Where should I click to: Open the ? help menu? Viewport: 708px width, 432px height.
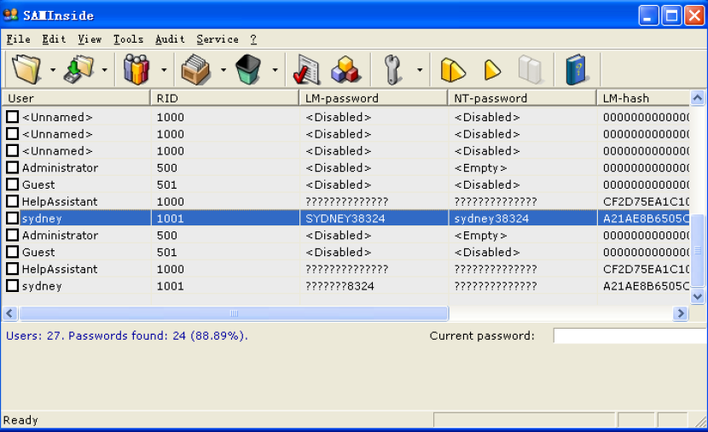(253, 39)
